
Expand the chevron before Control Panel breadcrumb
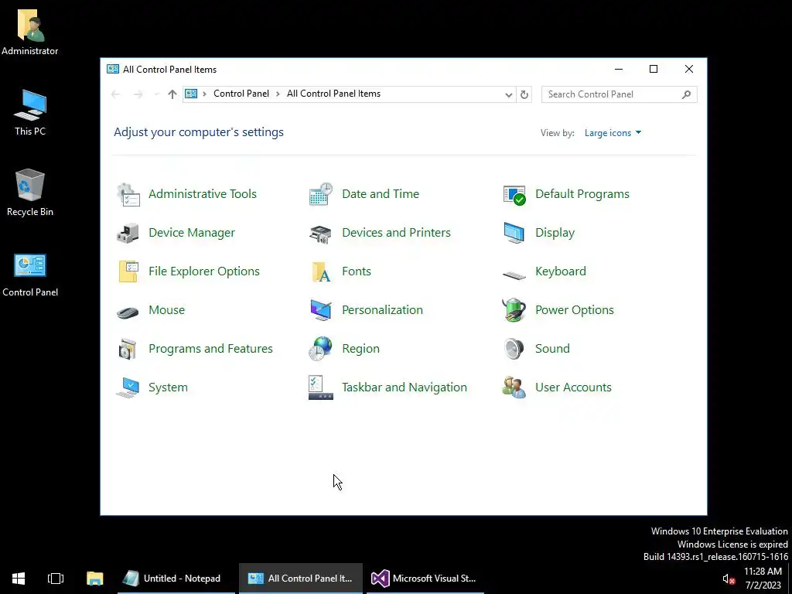(x=204, y=94)
